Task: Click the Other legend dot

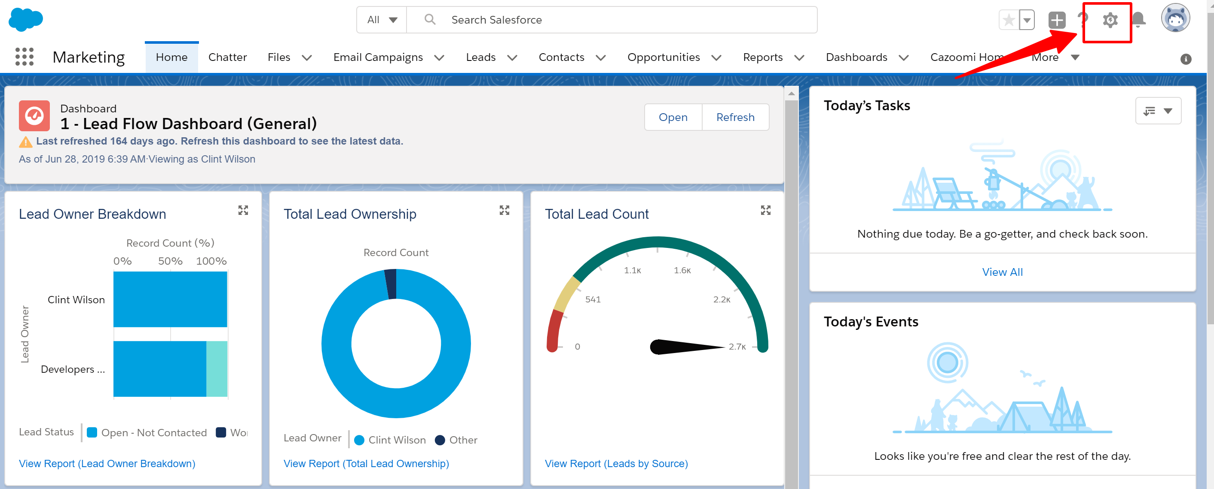Action: (x=440, y=440)
